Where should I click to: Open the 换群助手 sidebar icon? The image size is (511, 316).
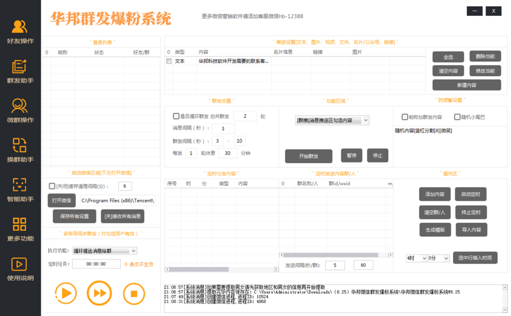click(x=19, y=145)
